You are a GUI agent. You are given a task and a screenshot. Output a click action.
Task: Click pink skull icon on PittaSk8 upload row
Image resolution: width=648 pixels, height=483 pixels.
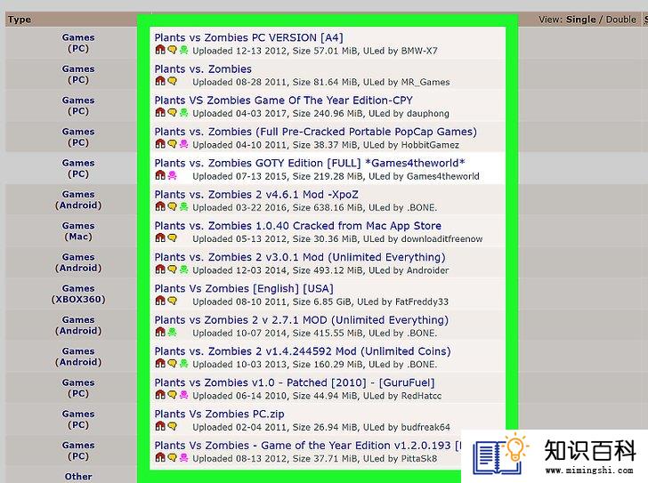184,458
